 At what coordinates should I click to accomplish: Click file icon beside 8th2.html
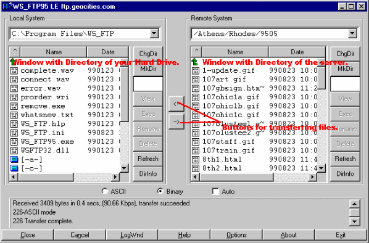coord(196,168)
